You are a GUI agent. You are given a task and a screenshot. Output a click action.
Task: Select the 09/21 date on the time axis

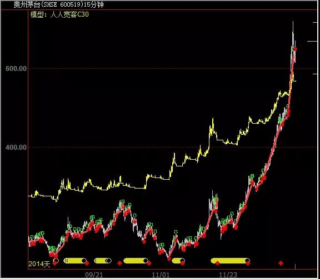(94, 275)
